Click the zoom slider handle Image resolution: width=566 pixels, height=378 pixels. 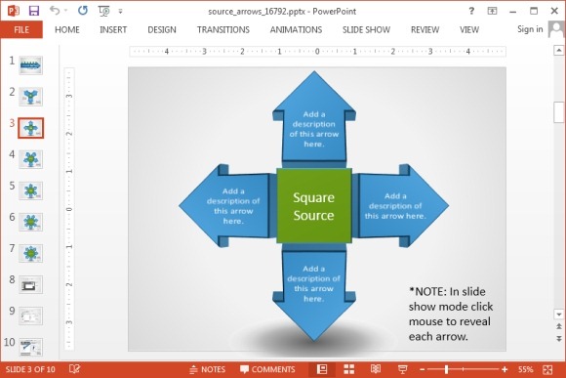click(x=447, y=369)
